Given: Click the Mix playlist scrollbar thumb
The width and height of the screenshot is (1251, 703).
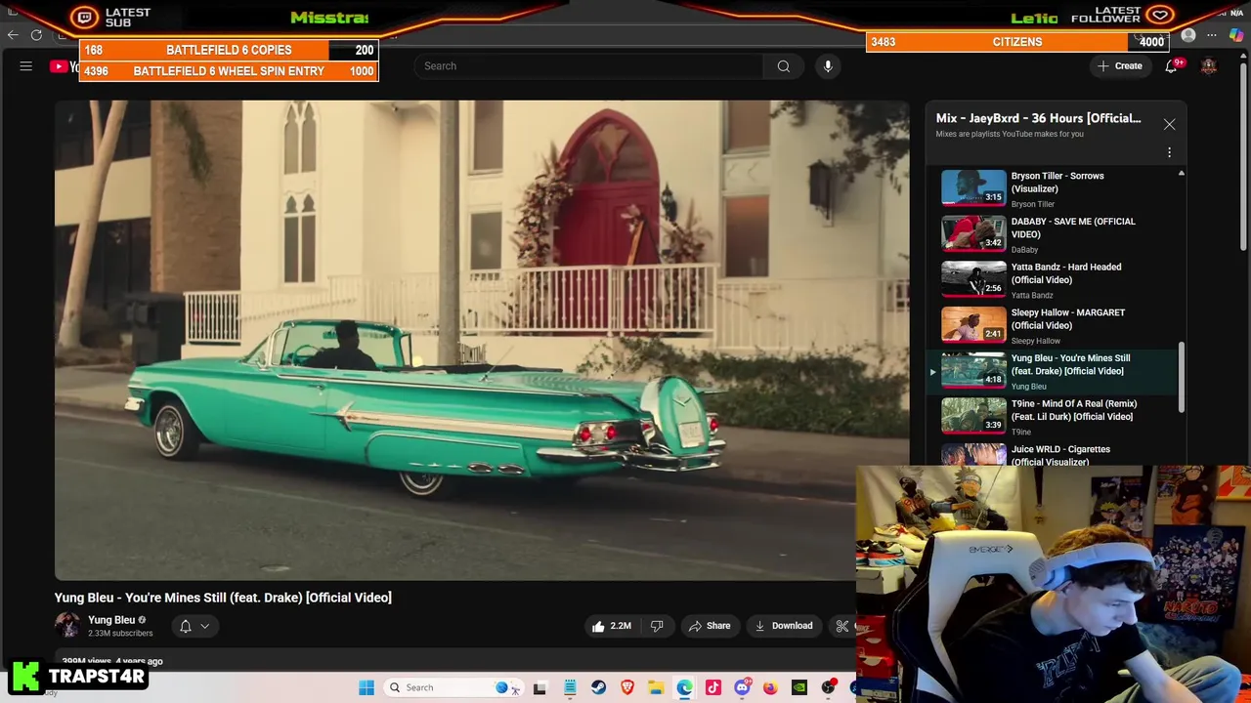Looking at the screenshot, I should coord(1181,377).
